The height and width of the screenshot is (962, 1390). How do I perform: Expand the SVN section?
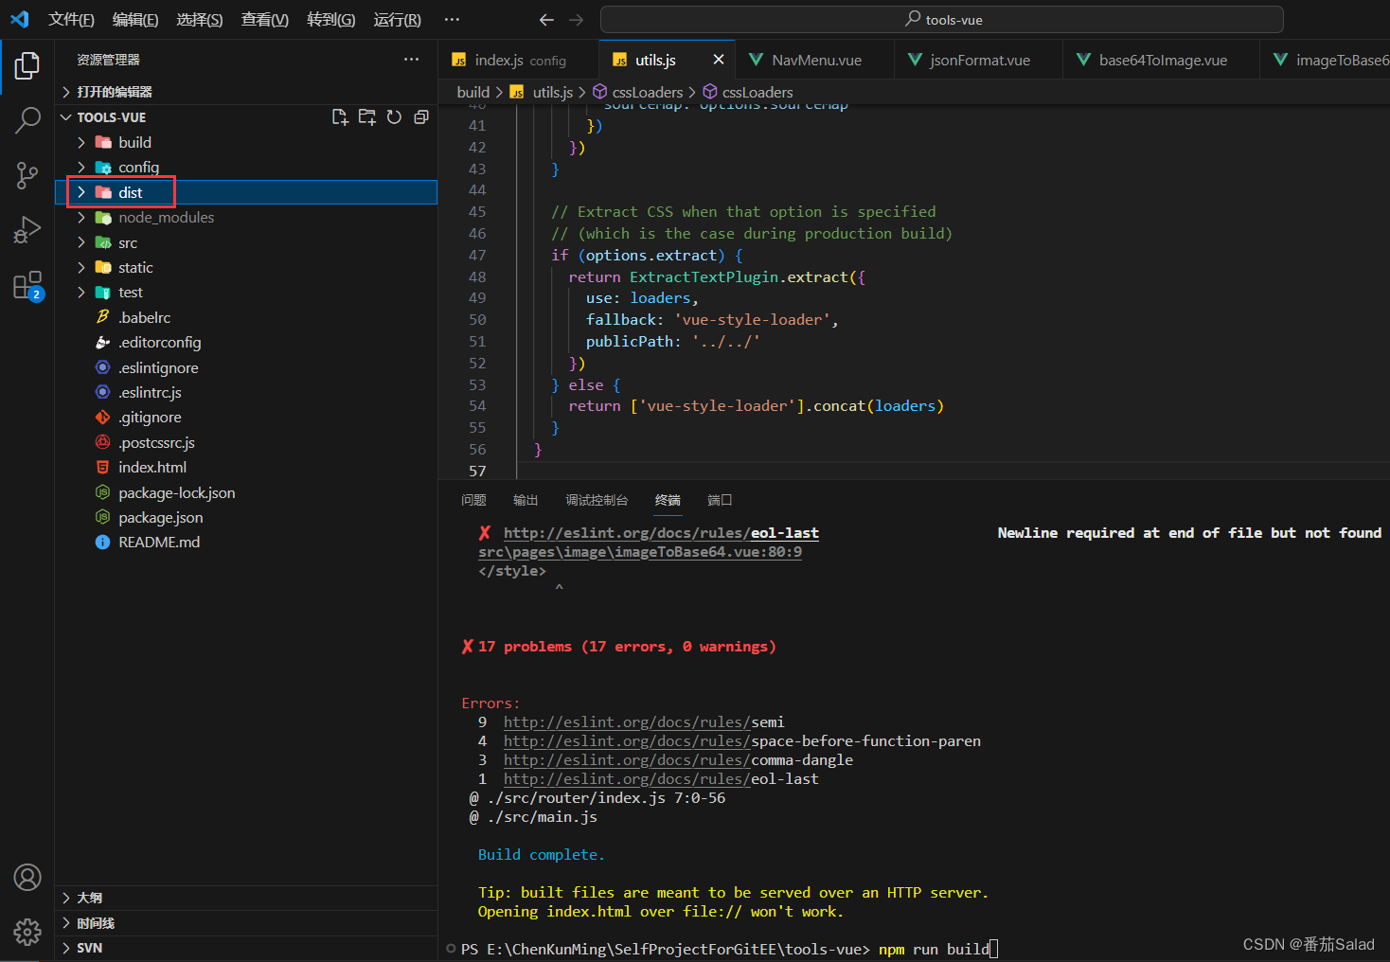[246, 948]
